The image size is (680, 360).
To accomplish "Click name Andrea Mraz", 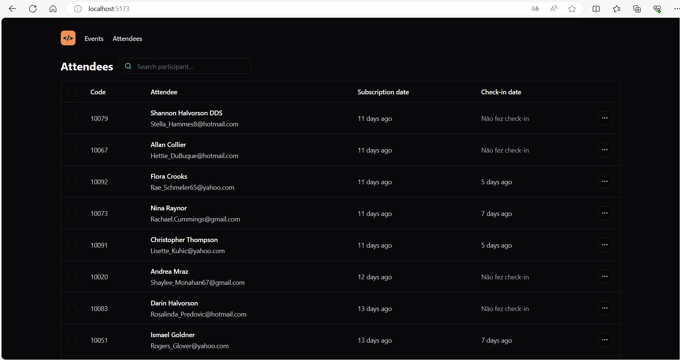I will pyautogui.click(x=169, y=272).
